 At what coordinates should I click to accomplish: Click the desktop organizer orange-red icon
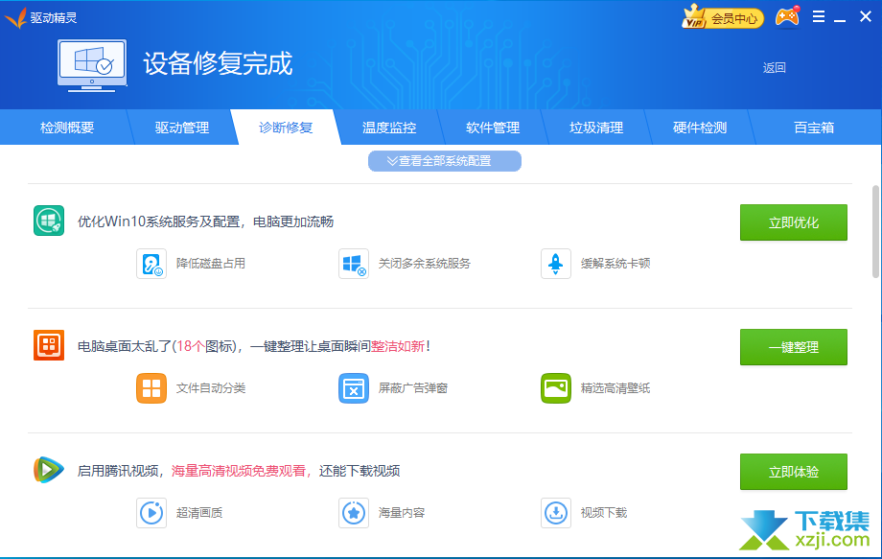click(x=49, y=345)
